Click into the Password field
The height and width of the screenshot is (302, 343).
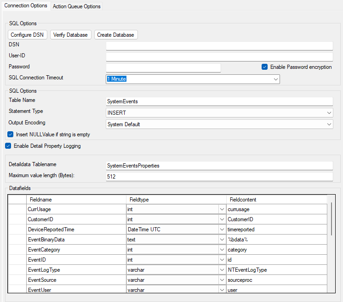pos(163,68)
